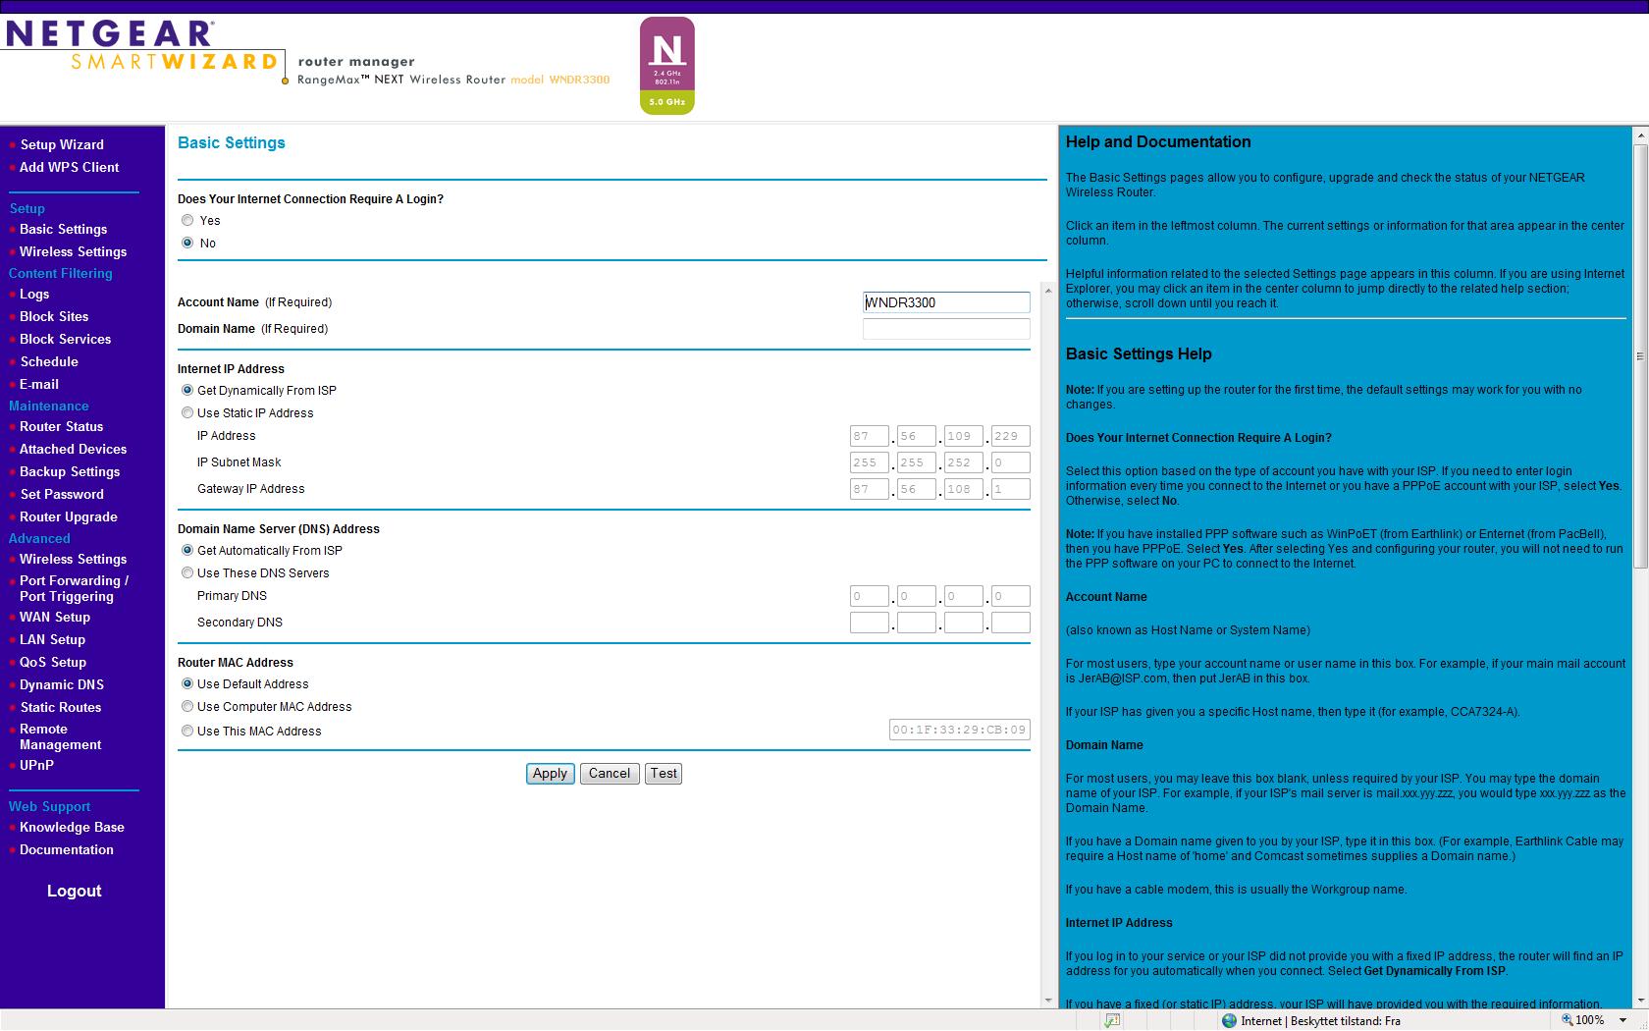1649x1031 pixels.
Task: Choose Use Static IP Address option
Action: [187, 413]
